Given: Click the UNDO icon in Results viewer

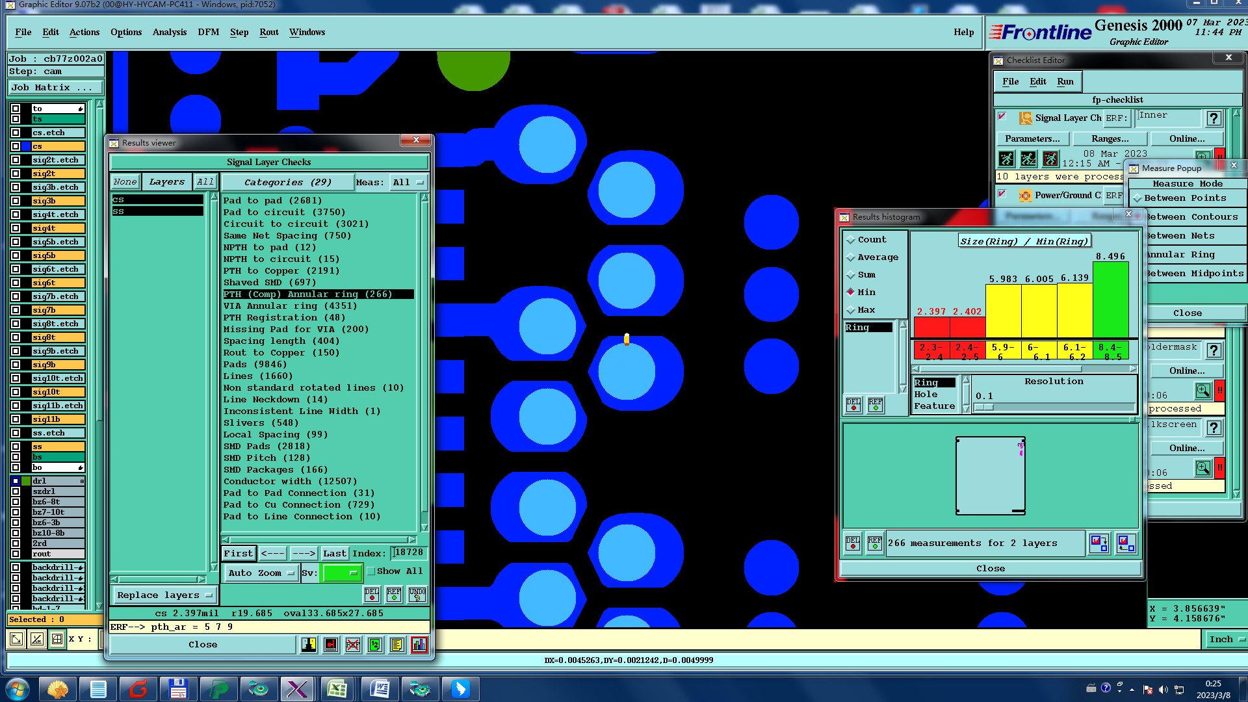Looking at the screenshot, I should 417,595.
